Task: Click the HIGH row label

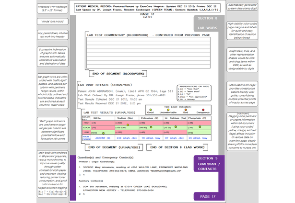Action: coord(86,123)
